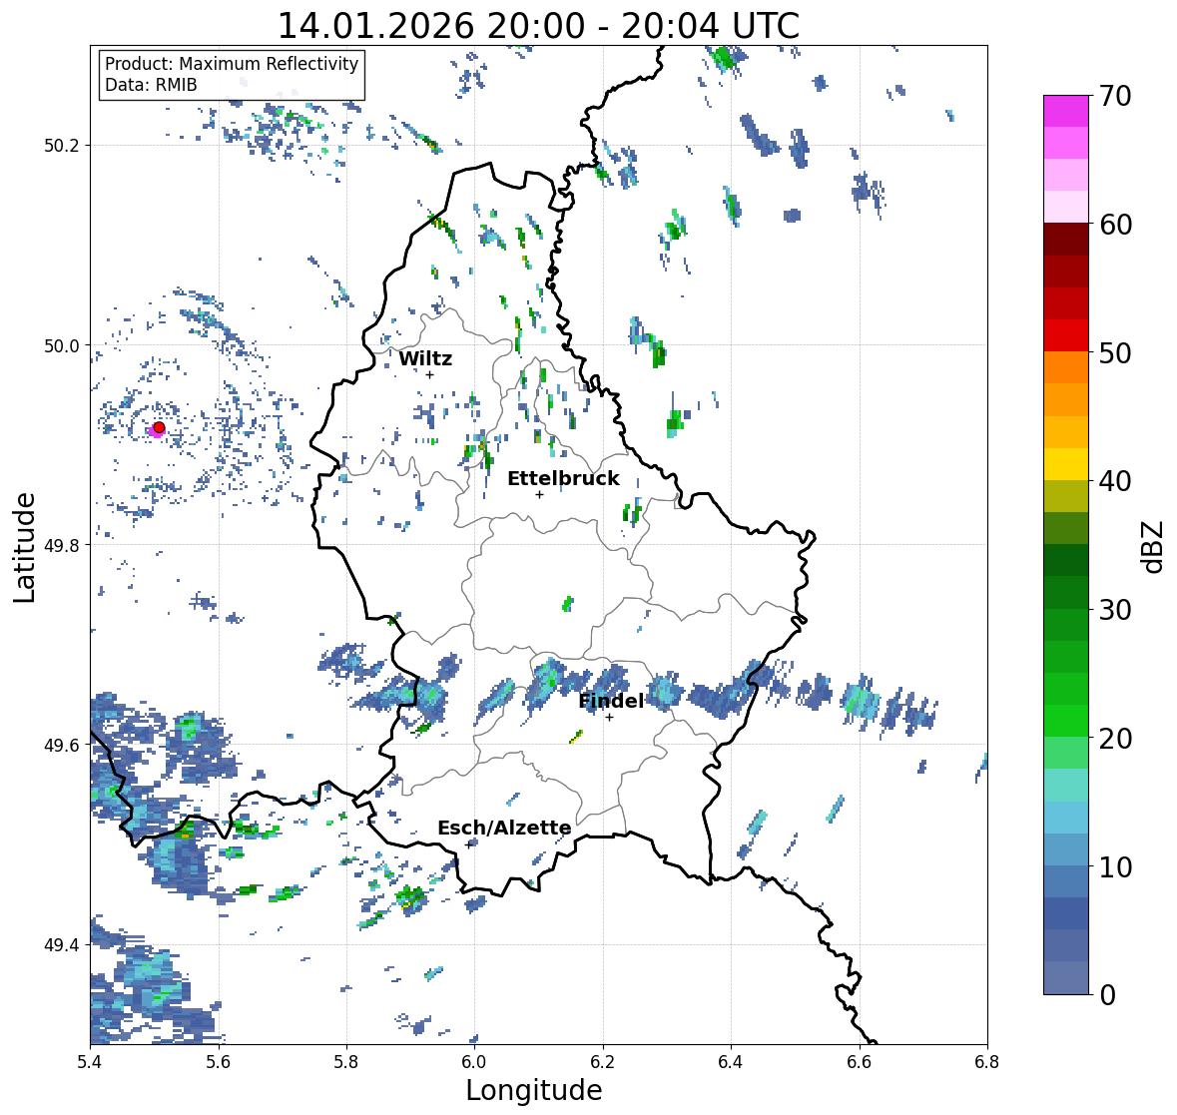
Task: Click the plus marker below Findel
Action: coord(610,718)
